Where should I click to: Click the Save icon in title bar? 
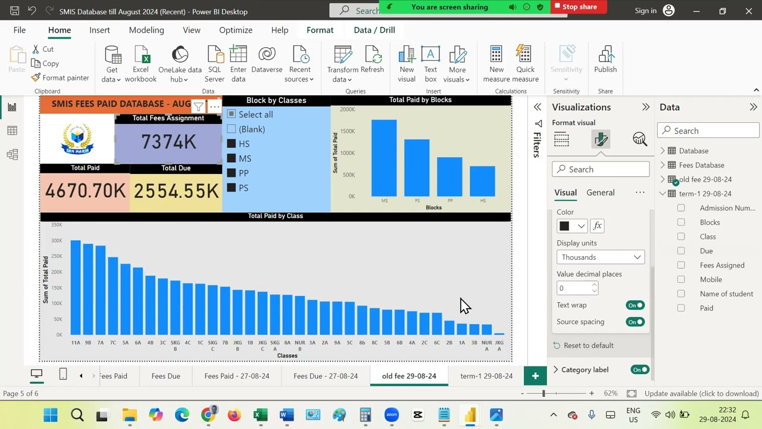point(15,11)
